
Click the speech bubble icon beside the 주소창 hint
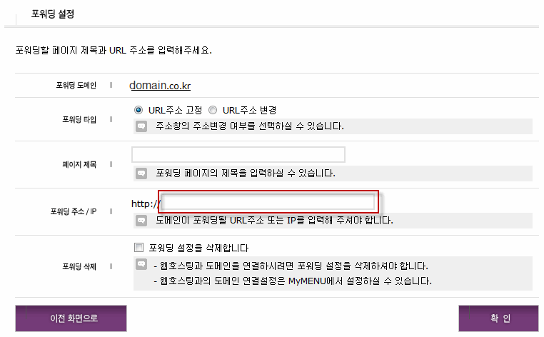click(x=141, y=126)
